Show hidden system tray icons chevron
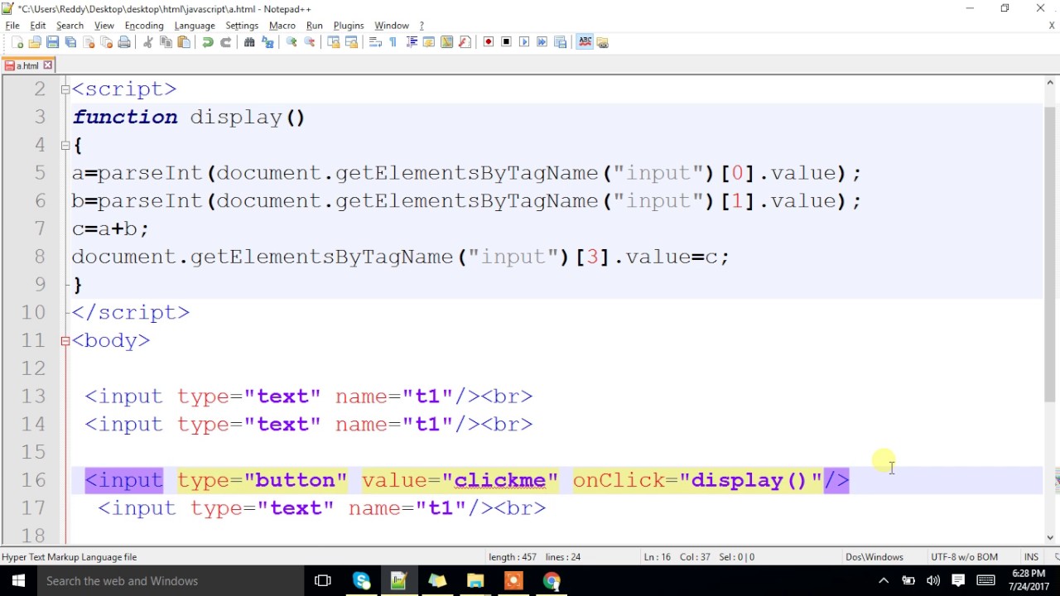 [884, 581]
